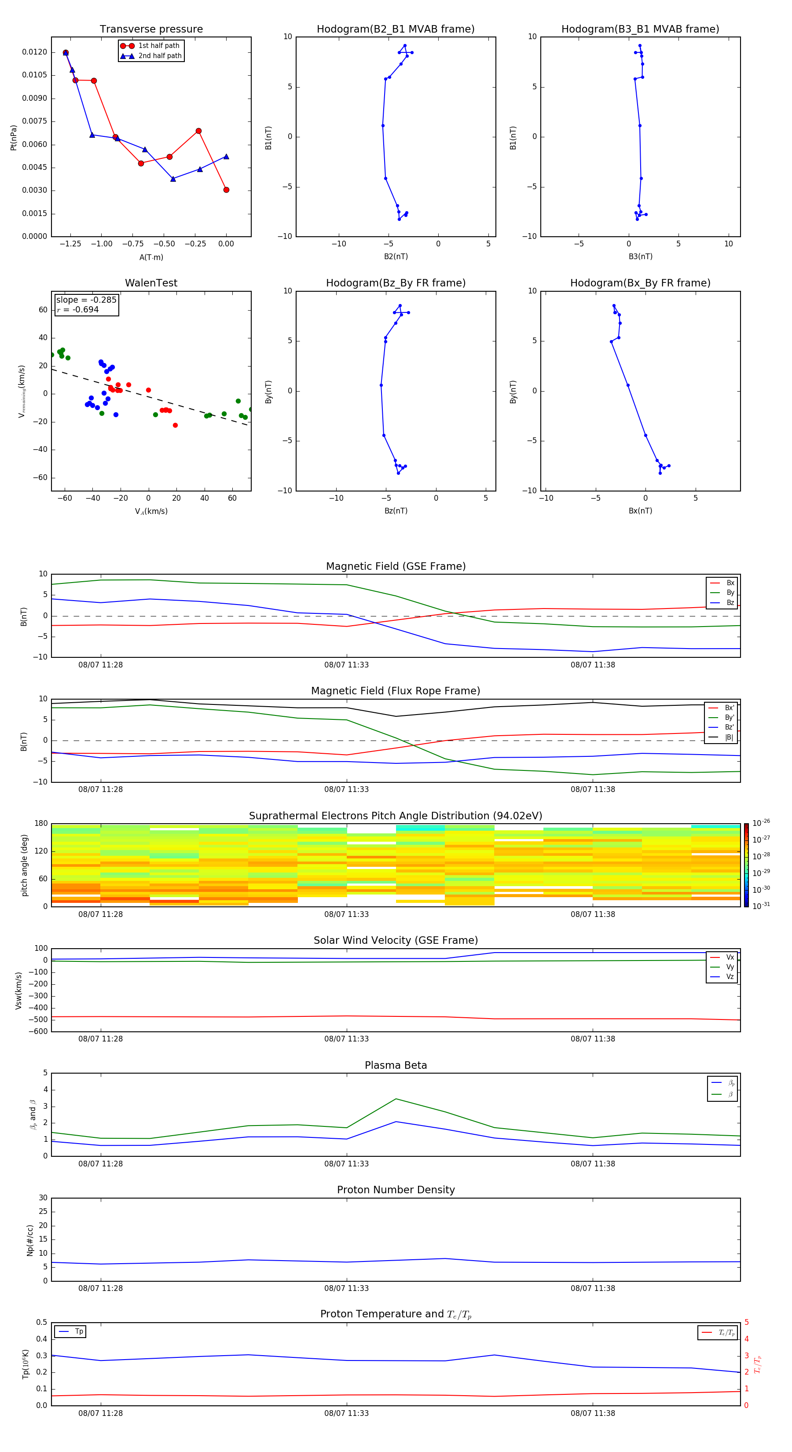This screenshot has height=1452, width=792.
Task: Click the "WalenTest" plot title
Action: point(151,283)
